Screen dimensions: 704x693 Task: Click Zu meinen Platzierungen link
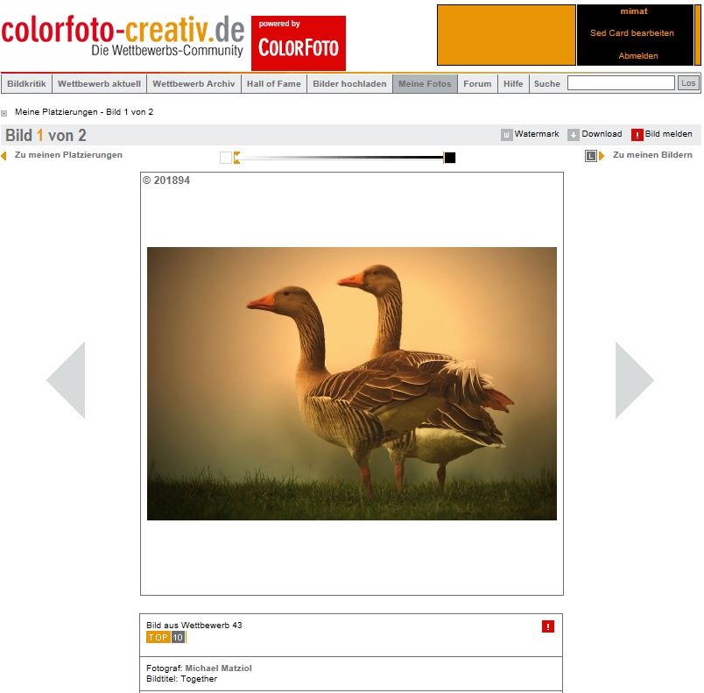68,155
